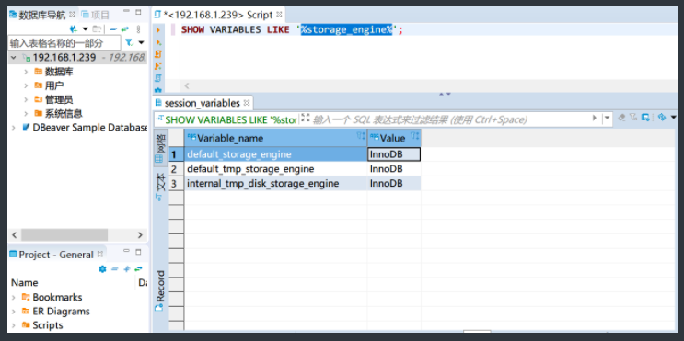This screenshot has width=684, height=341.
Task: Sort by the Variable_name column header
Action: (275, 138)
